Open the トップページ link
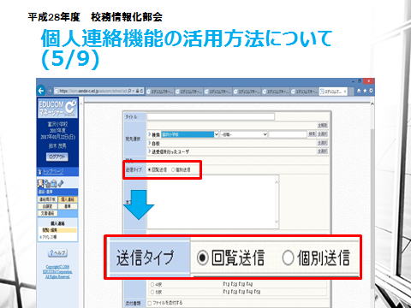Image resolution: width=411 pixels, height=308 pixels. 53,172
